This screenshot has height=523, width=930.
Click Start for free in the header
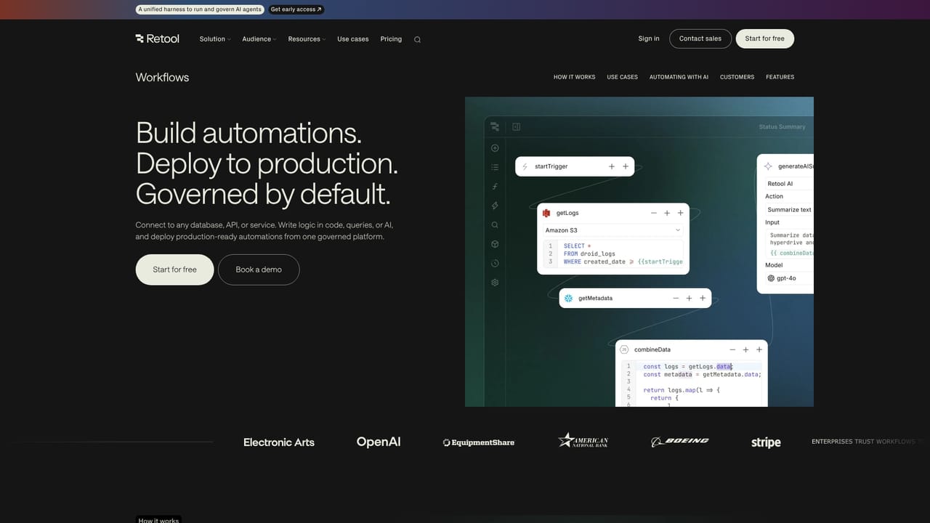(x=765, y=38)
